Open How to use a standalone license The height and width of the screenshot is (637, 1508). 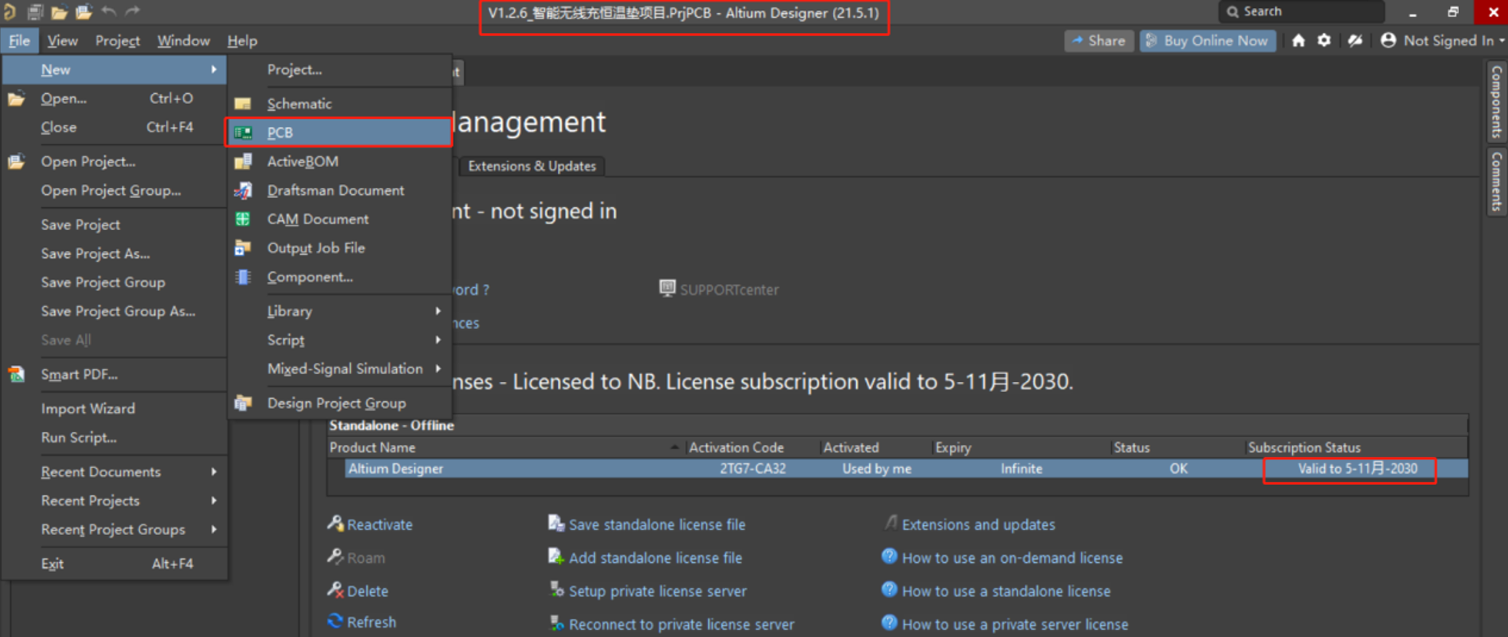pyautogui.click(x=1006, y=591)
